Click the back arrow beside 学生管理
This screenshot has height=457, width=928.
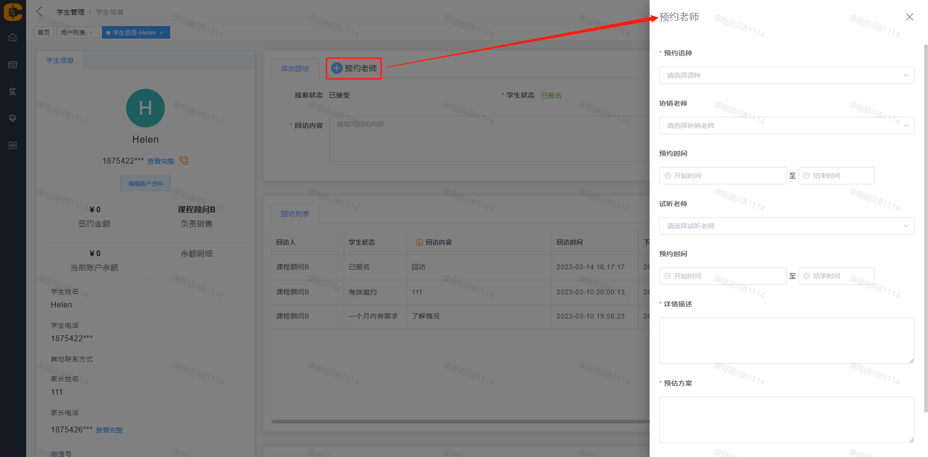tap(40, 12)
